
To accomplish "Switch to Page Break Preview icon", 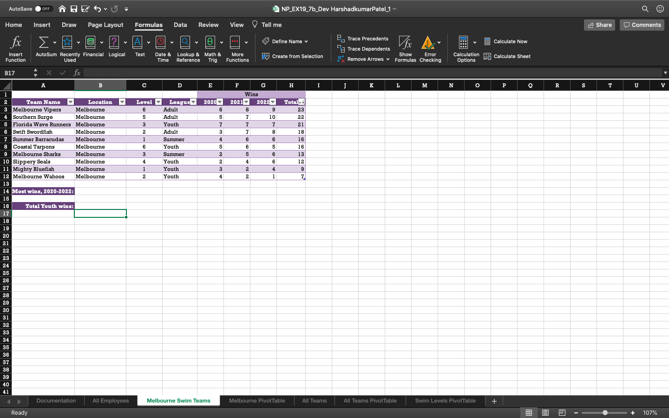I will (562, 413).
